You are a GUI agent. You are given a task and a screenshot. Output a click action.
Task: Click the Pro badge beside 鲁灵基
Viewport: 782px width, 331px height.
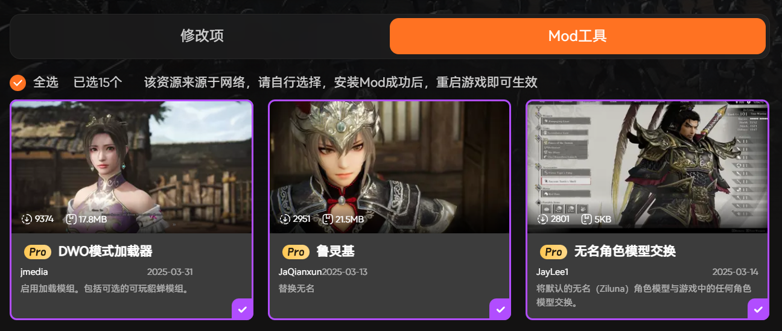pos(296,251)
